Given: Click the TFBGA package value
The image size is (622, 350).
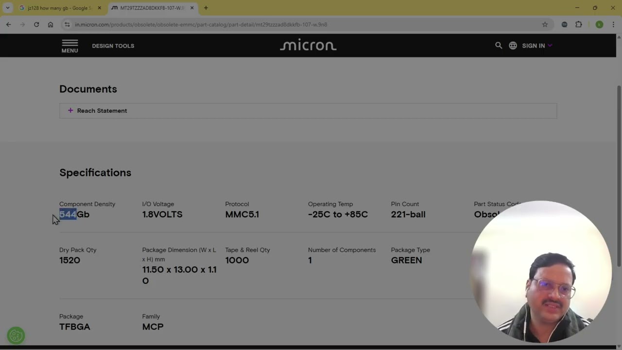Looking at the screenshot, I should (x=75, y=327).
